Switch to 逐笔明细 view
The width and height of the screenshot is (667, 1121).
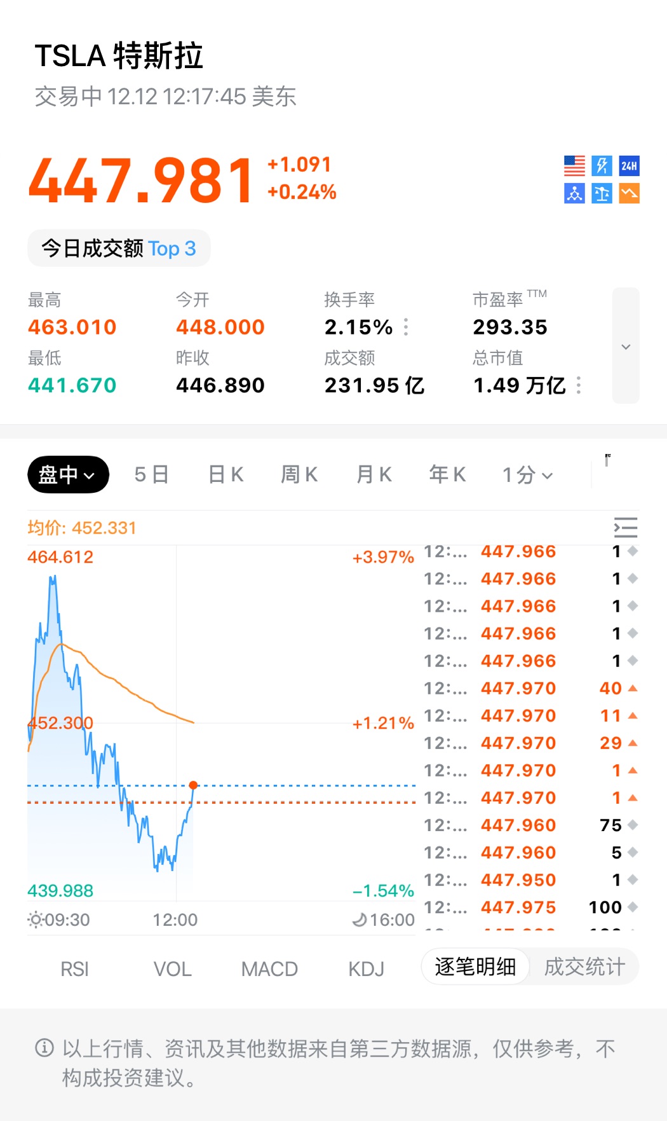tap(475, 966)
